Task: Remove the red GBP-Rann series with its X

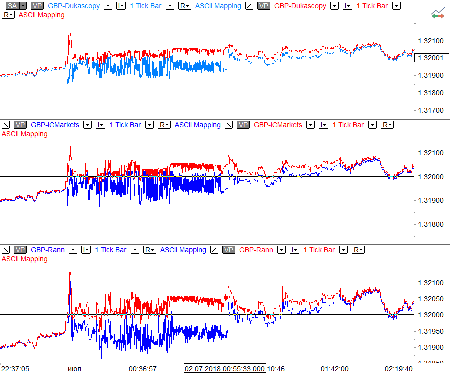Action: point(214,250)
